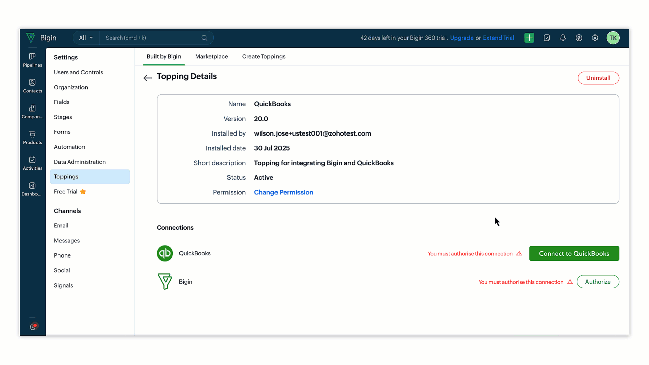Click the search magnifier icon
Image resolution: width=649 pixels, height=365 pixels.
click(204, 38)
